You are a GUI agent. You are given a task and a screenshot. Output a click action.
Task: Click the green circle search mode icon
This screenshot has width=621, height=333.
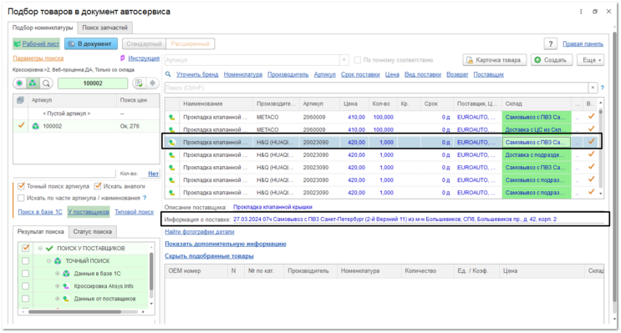19,83
